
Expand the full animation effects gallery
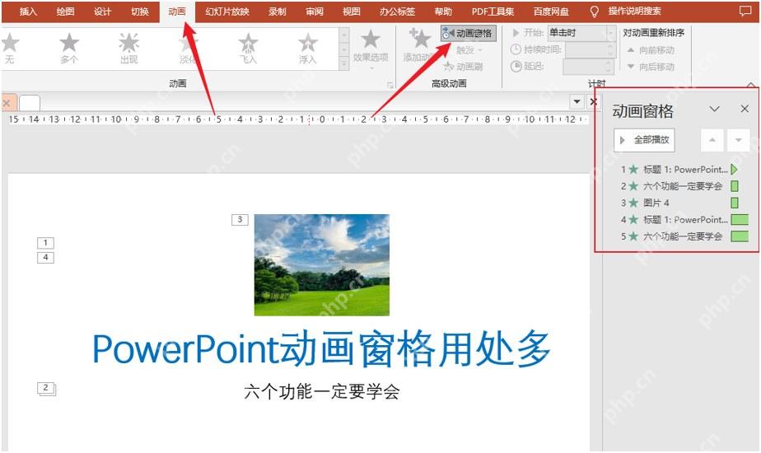[344, 64]
